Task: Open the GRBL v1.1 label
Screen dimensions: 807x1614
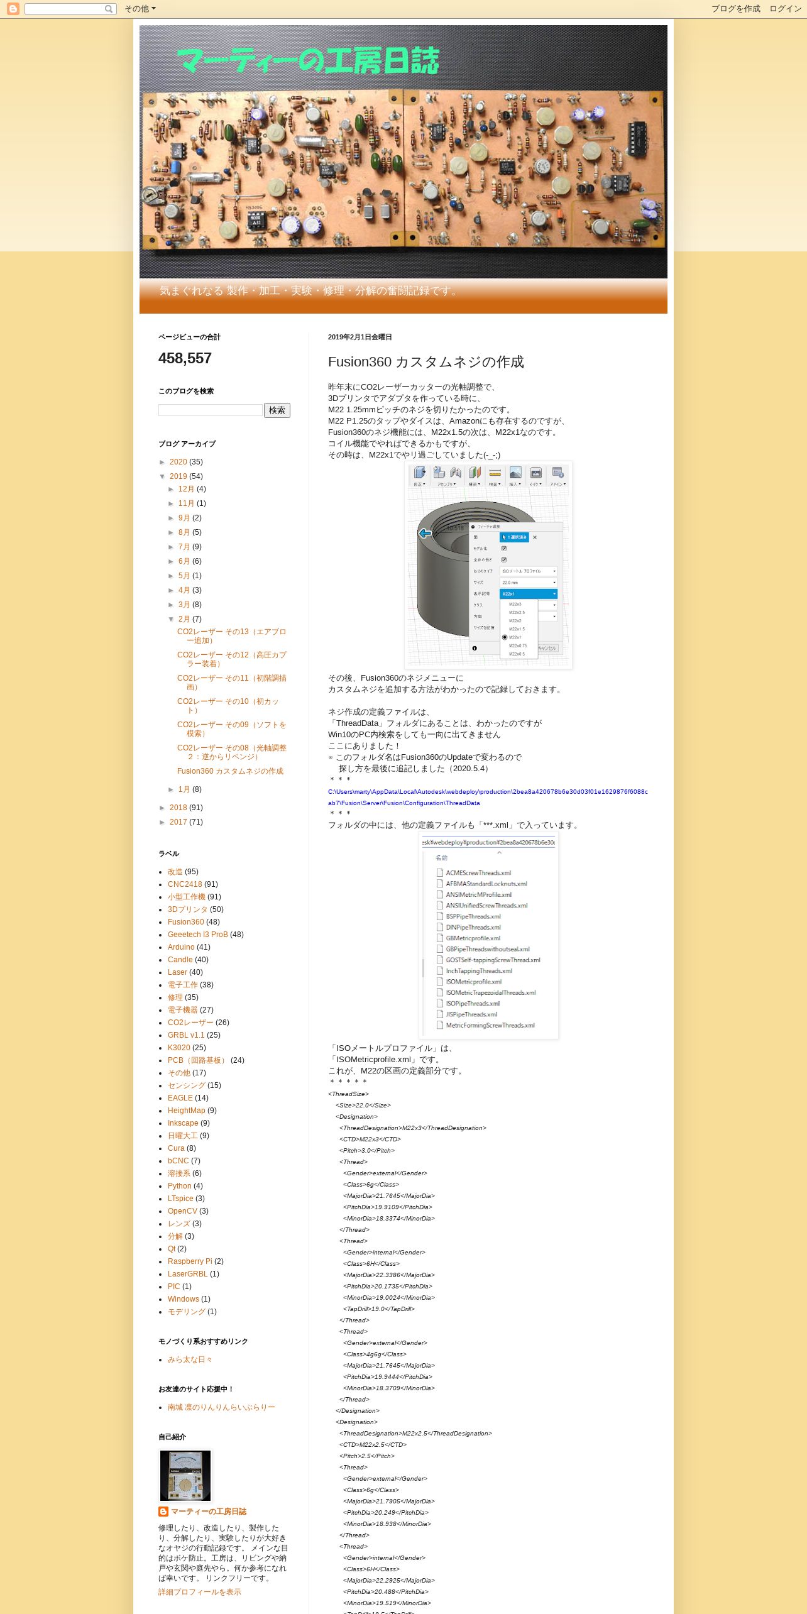Action: pyautogui.click(x=186, y=1035)
